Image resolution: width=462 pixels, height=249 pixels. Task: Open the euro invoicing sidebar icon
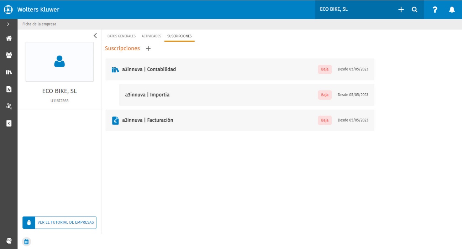(9, 123)
